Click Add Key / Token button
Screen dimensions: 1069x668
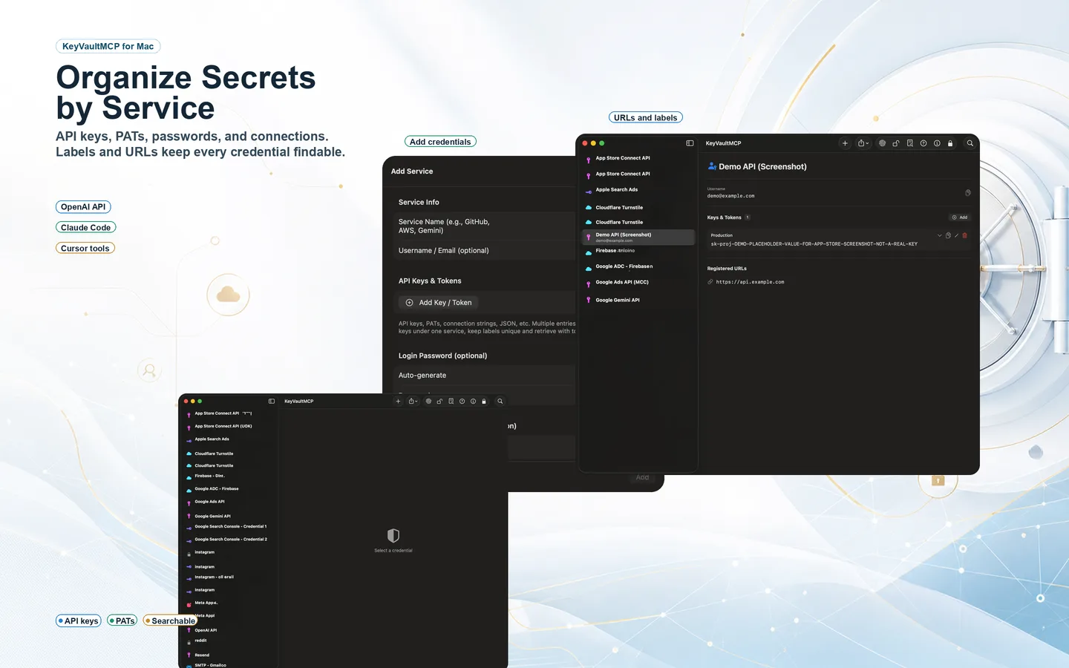pos(439,303)
